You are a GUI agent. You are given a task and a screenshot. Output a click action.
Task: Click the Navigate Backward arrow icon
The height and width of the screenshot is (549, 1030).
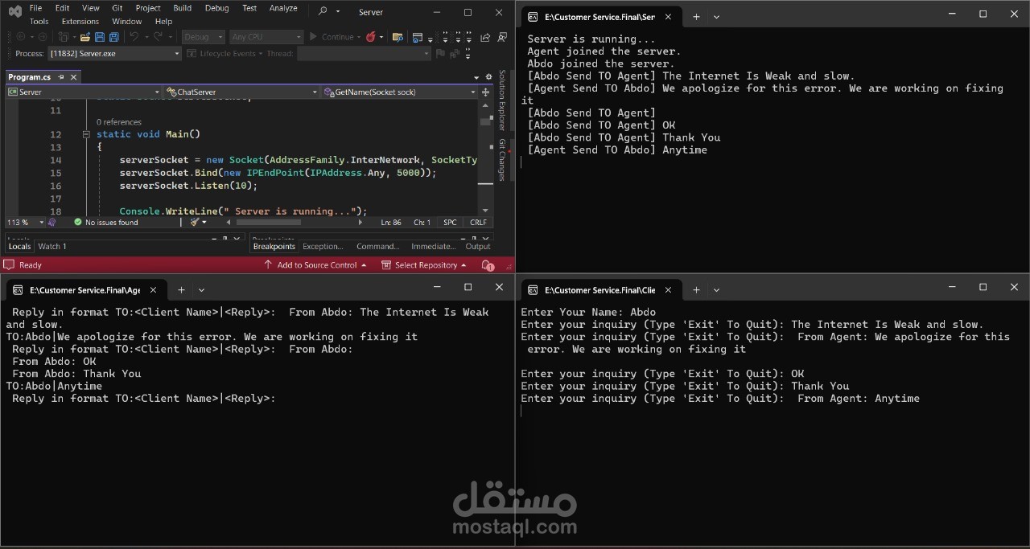coord(21,37)
